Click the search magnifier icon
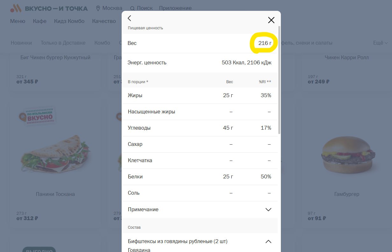Image resolution: width=392 pixels, height=252 pixels. pyautogui.click(x=132, y=8)
